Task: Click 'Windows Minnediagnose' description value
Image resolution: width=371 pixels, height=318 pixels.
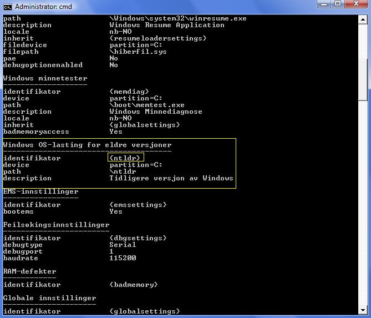Action: pos(156,112)
